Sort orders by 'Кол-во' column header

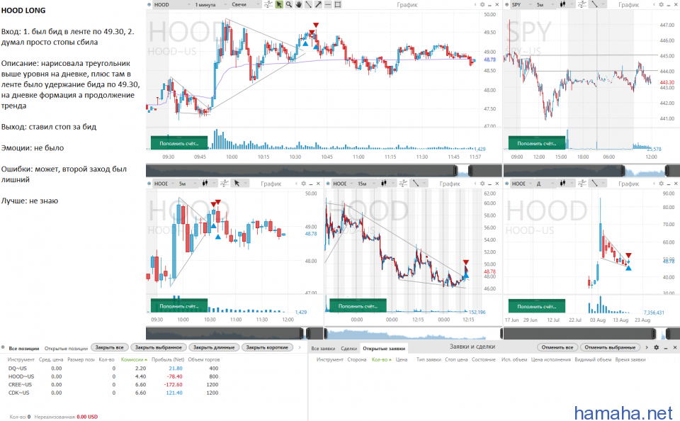[381, 359]
